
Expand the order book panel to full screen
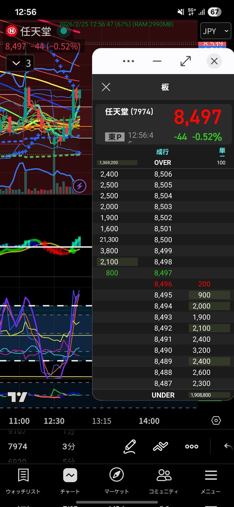(185, 61)
